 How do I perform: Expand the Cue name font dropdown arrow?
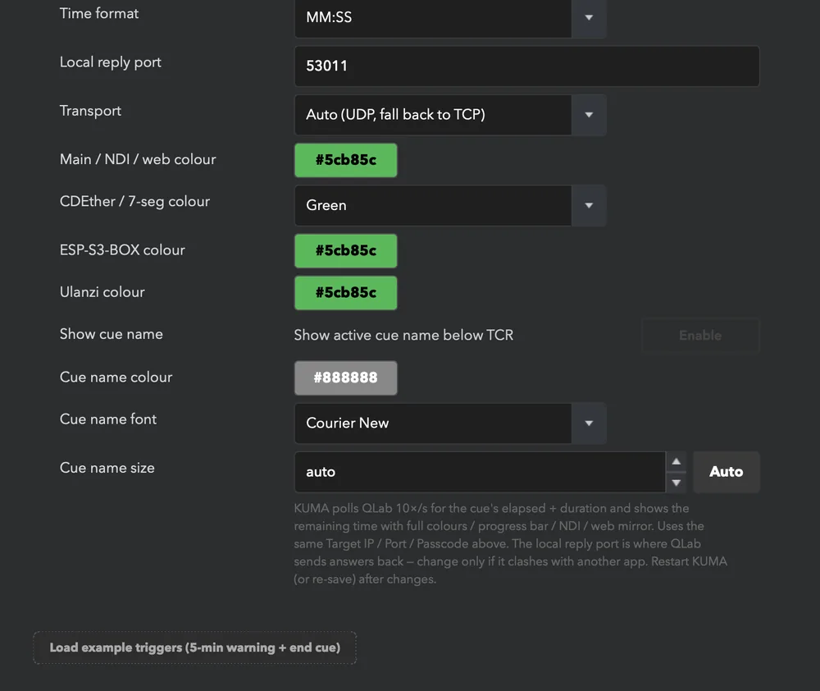click(x=589, y=423)
